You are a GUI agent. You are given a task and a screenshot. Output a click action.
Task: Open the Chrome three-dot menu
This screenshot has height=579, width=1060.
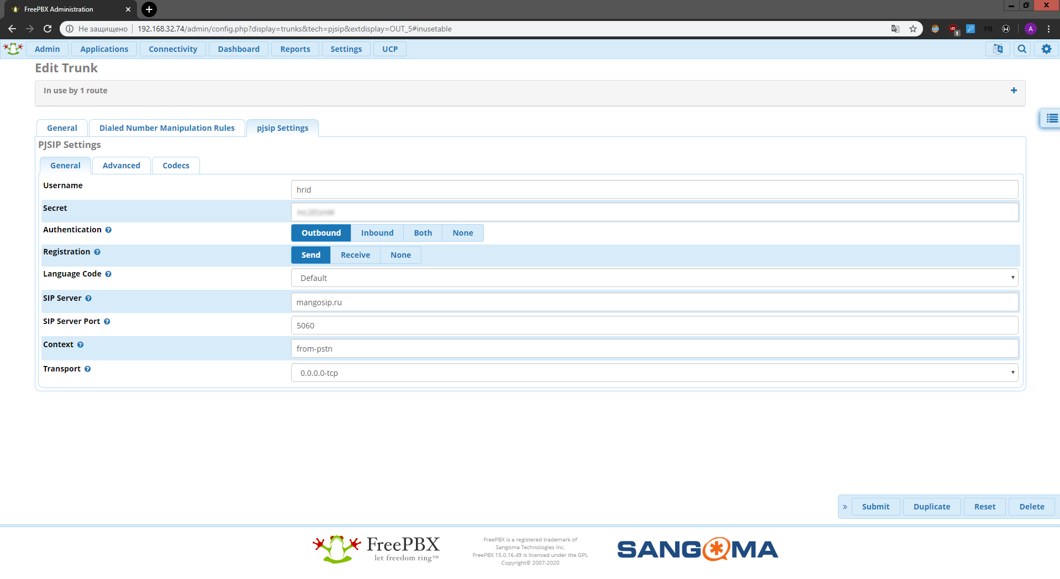click(x=1048, y=29)
